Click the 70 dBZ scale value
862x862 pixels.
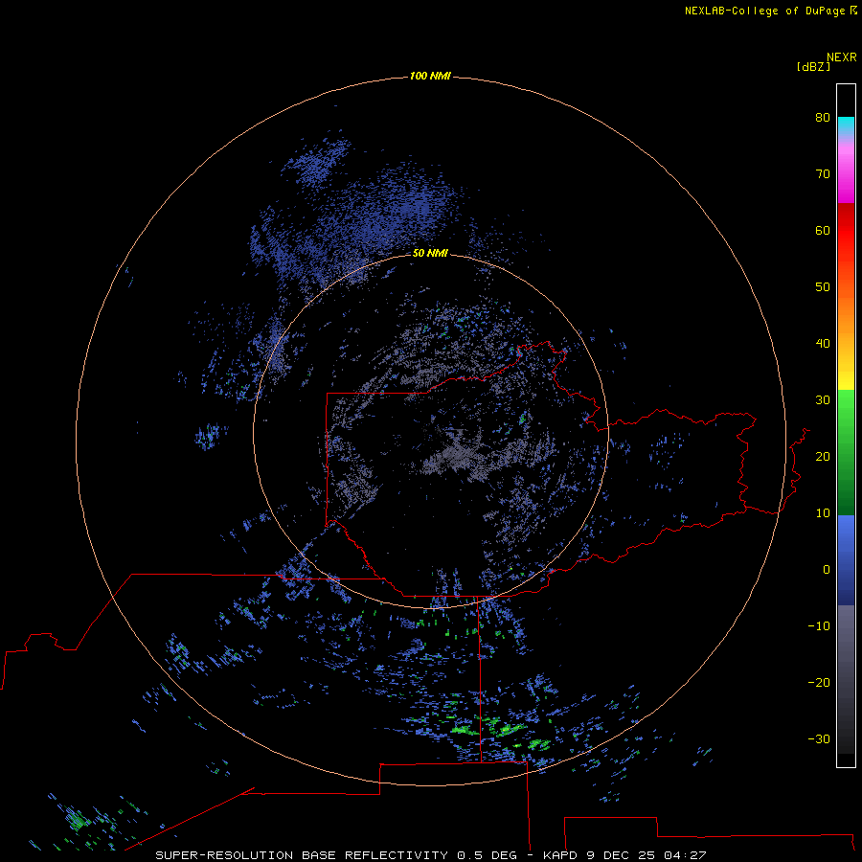pyautogui.click(x=823, y=173)
